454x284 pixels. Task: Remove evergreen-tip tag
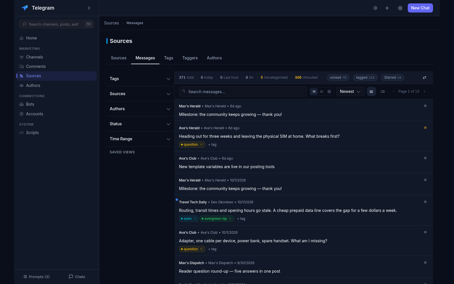pyautogui.click(x=230, y=219)
